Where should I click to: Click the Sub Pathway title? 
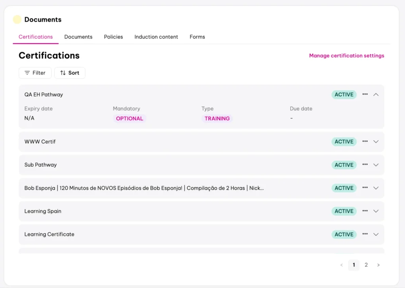click(41, 165)
